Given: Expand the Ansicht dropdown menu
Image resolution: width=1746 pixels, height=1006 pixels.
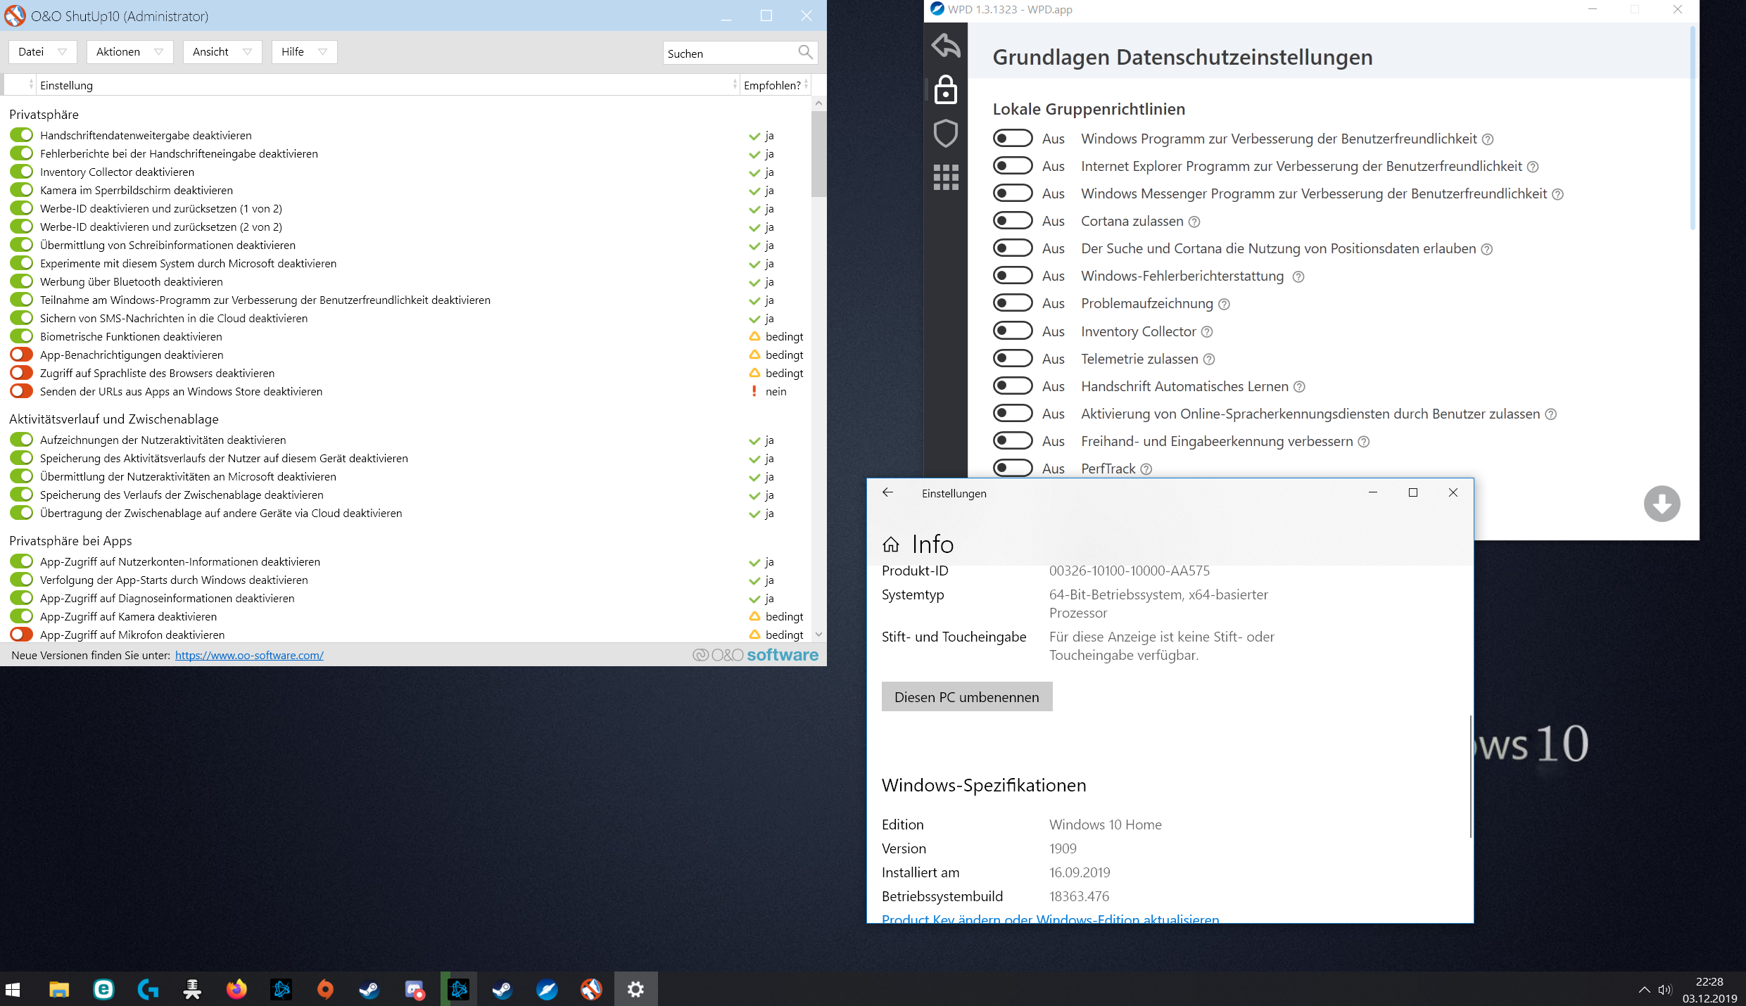Looking at the screenshot, I should tap(222, 52).
